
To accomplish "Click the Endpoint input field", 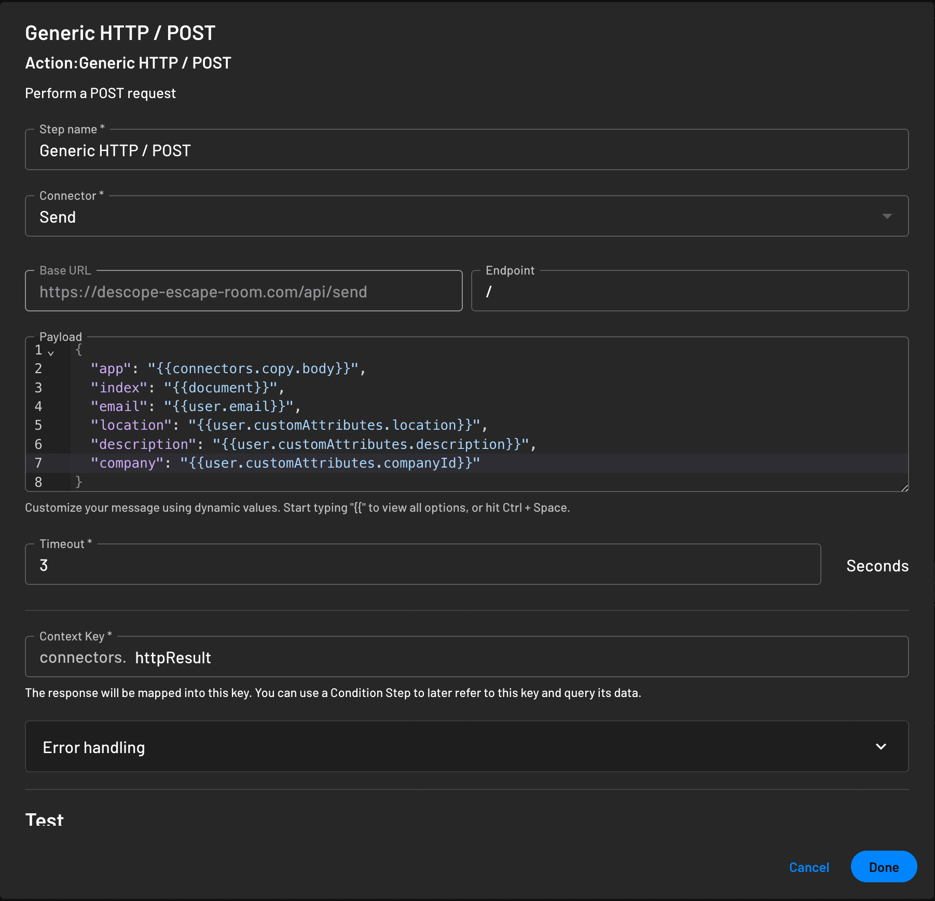I will [689, 292].
